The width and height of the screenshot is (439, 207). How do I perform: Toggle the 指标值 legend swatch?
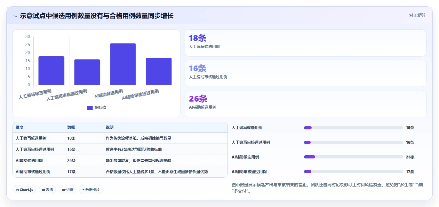90,108
